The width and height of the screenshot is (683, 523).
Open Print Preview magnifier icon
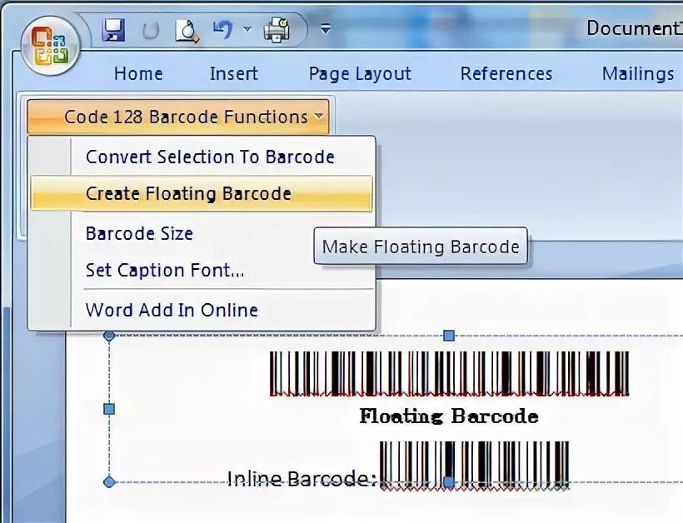tap(187, 31)
